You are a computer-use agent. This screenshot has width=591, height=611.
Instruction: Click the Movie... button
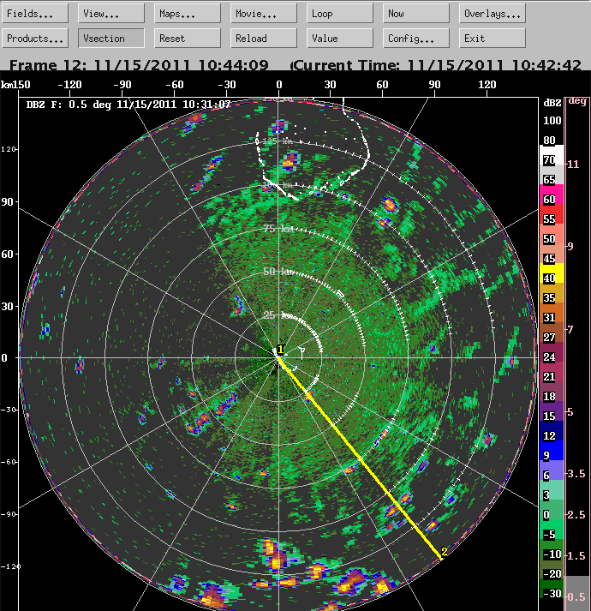click(264, 14)
